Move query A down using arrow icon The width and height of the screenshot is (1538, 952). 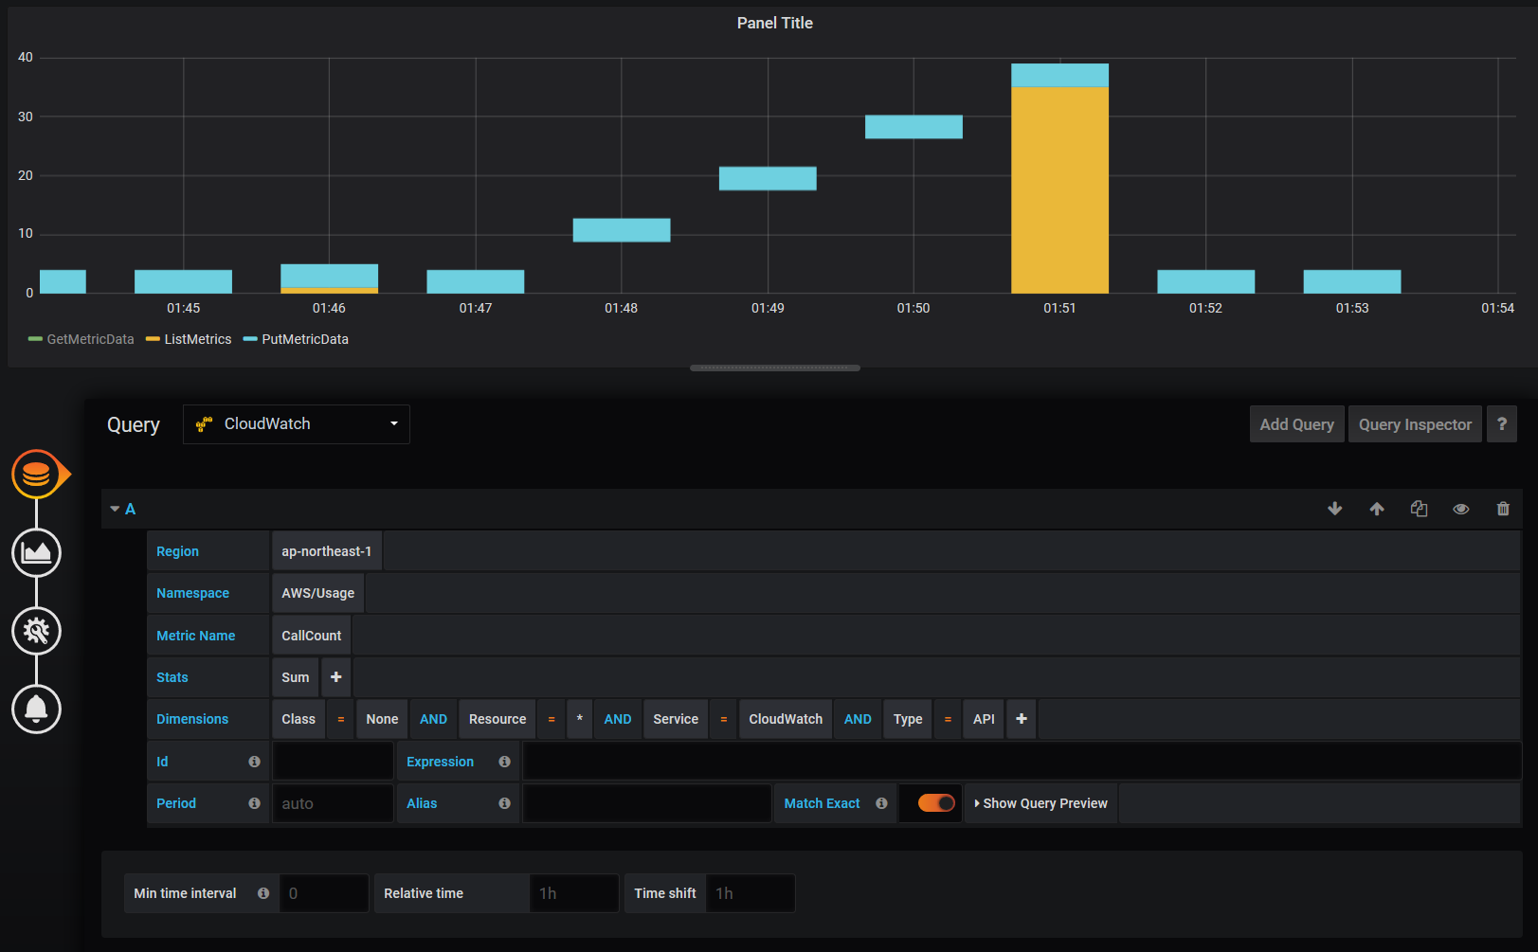pyautogui.click(x=1335, y=509)
